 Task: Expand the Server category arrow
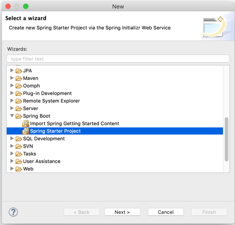click(x=12, y=108)
